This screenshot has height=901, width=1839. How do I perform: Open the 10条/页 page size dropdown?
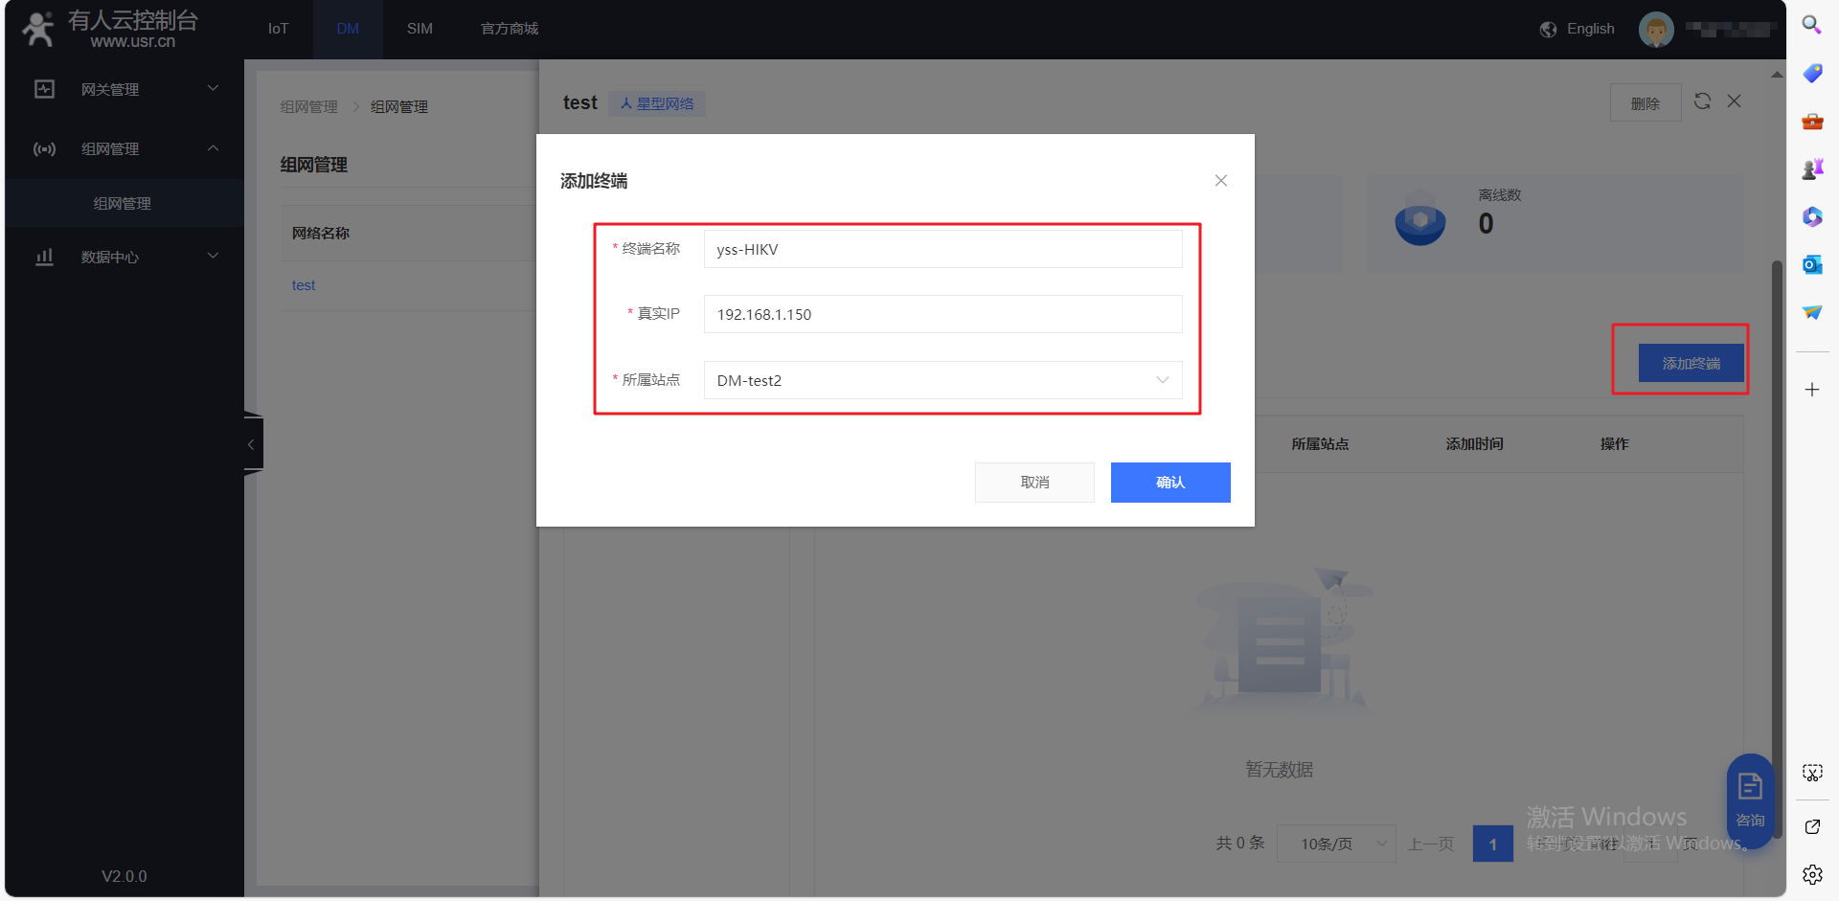pos(1335,844)
